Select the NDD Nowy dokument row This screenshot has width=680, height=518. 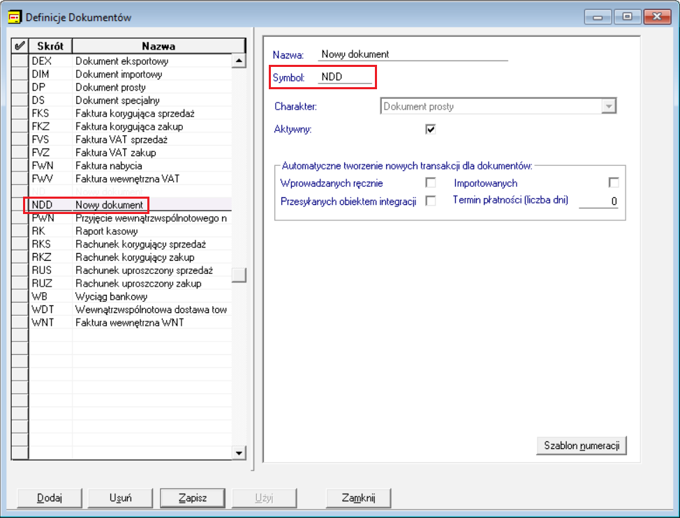(x=130, y=205)
